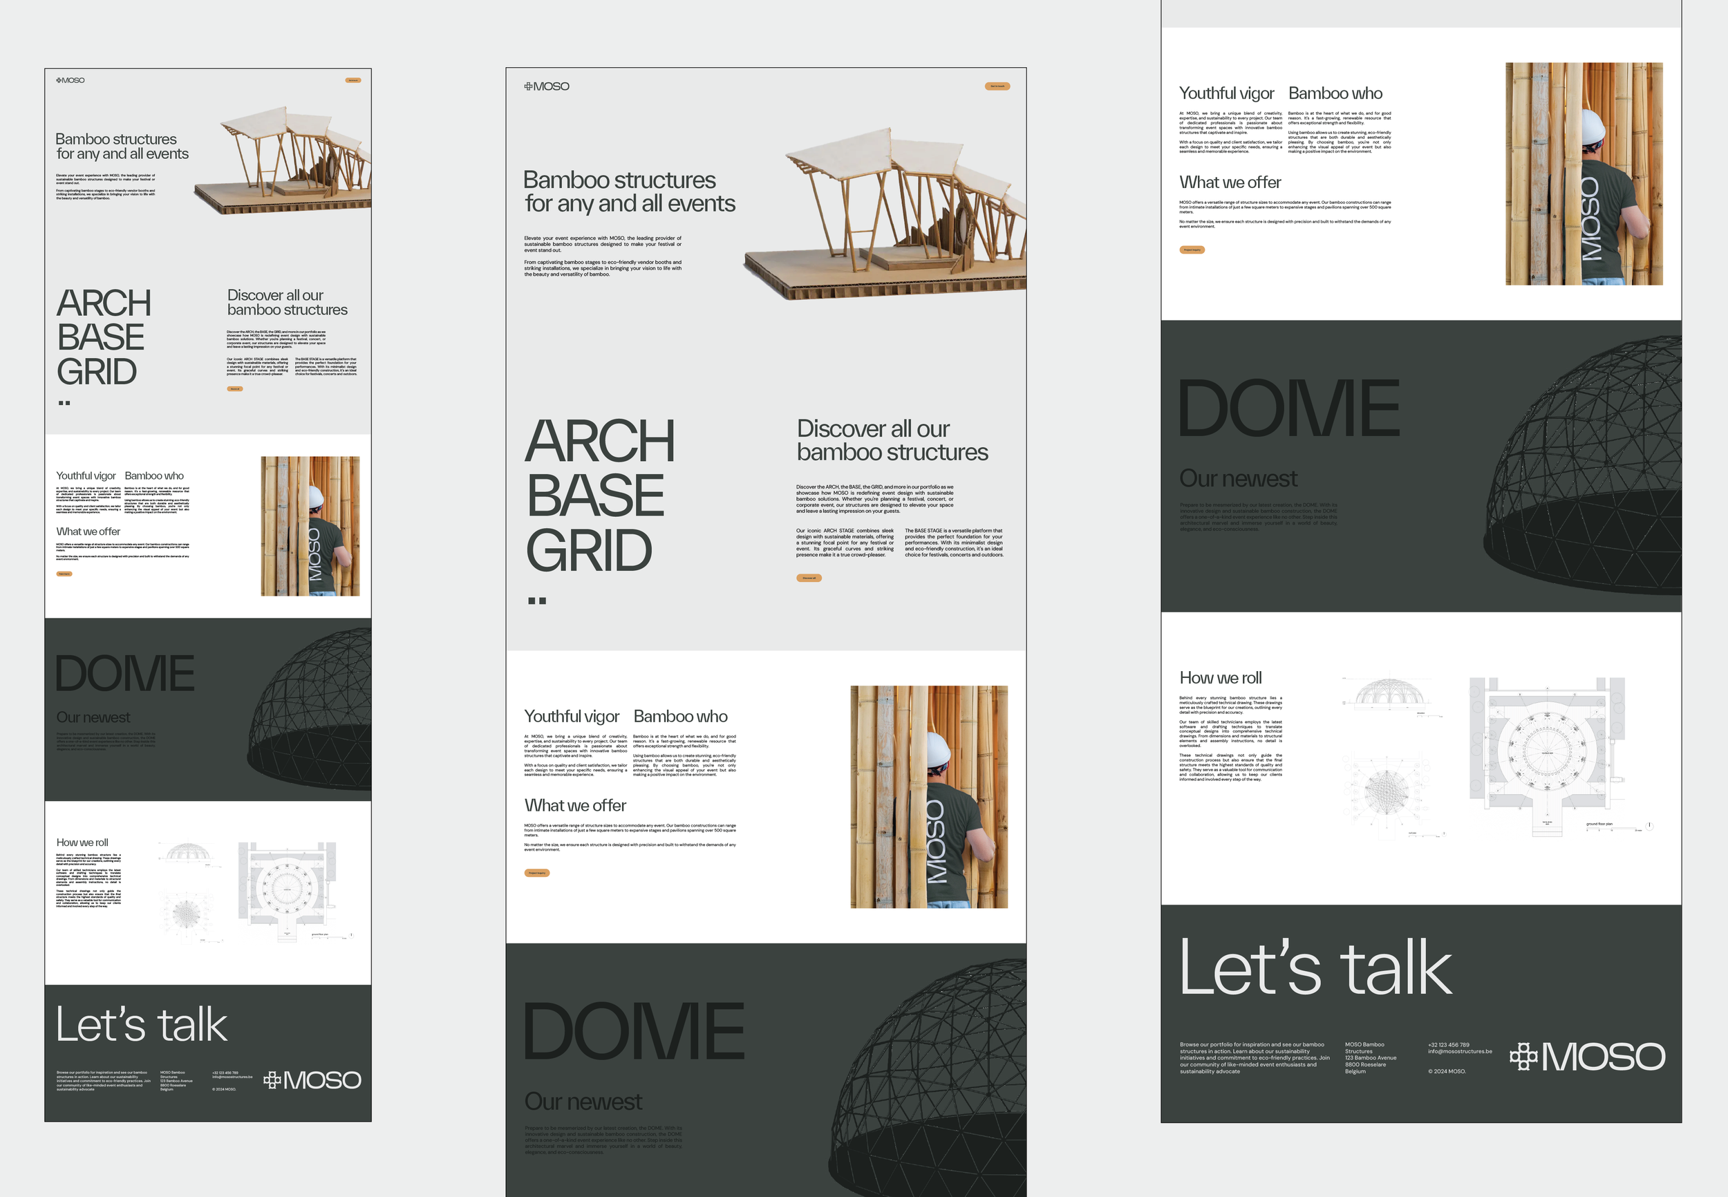Image resolution: width=1728 pixels, height=1197 pixels.
Task: Click "How we roll" heading in left mockup
Action: click(x=82, y=842)
